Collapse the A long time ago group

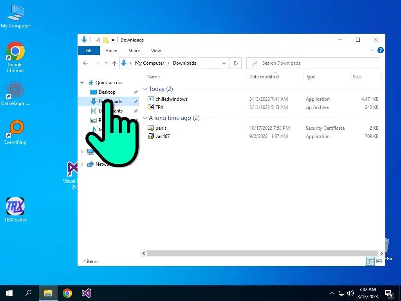tap(145, 118)
